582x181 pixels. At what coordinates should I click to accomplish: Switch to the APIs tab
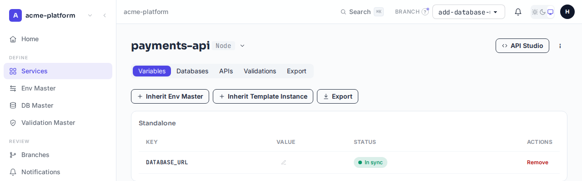226,71
